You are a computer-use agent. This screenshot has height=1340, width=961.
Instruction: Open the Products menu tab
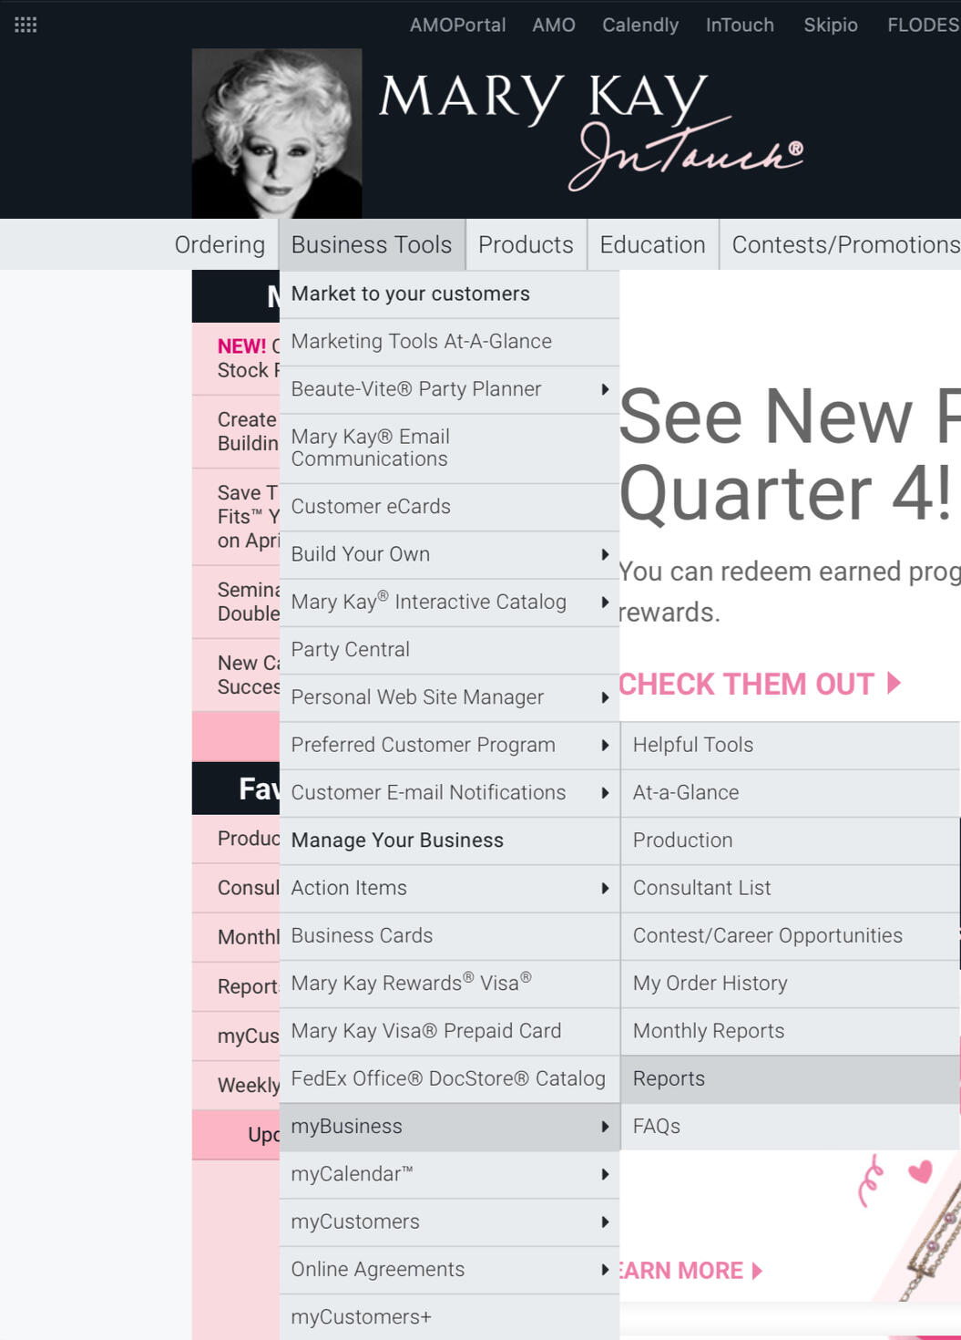526,245
